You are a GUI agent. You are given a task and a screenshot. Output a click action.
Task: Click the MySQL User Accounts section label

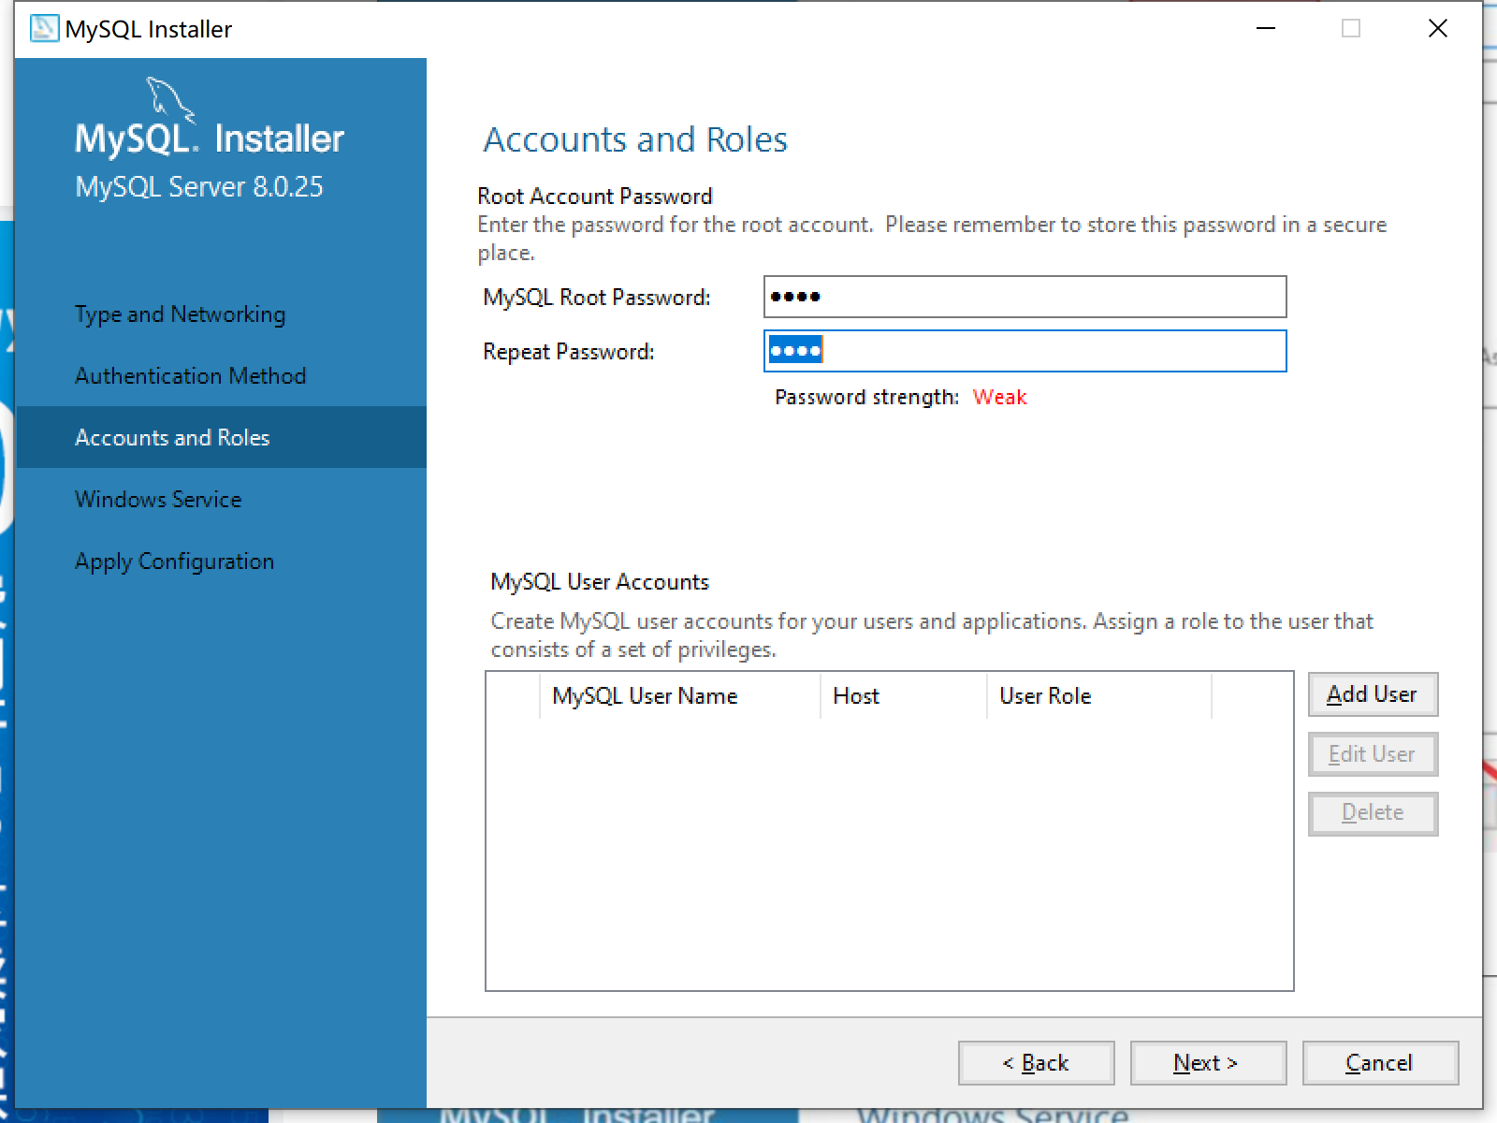click(x=600, y=582)
